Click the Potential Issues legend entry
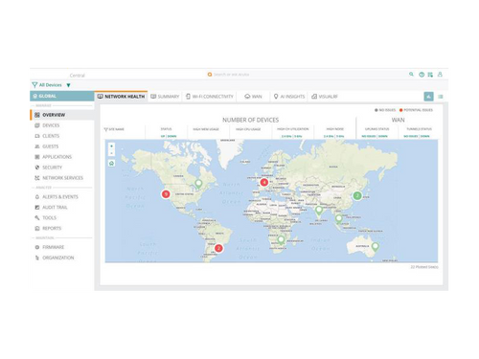479x359 pixels. (416, 110)
